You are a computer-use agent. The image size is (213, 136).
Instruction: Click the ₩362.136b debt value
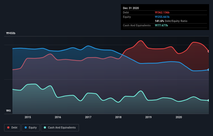(x=162, y=13)
